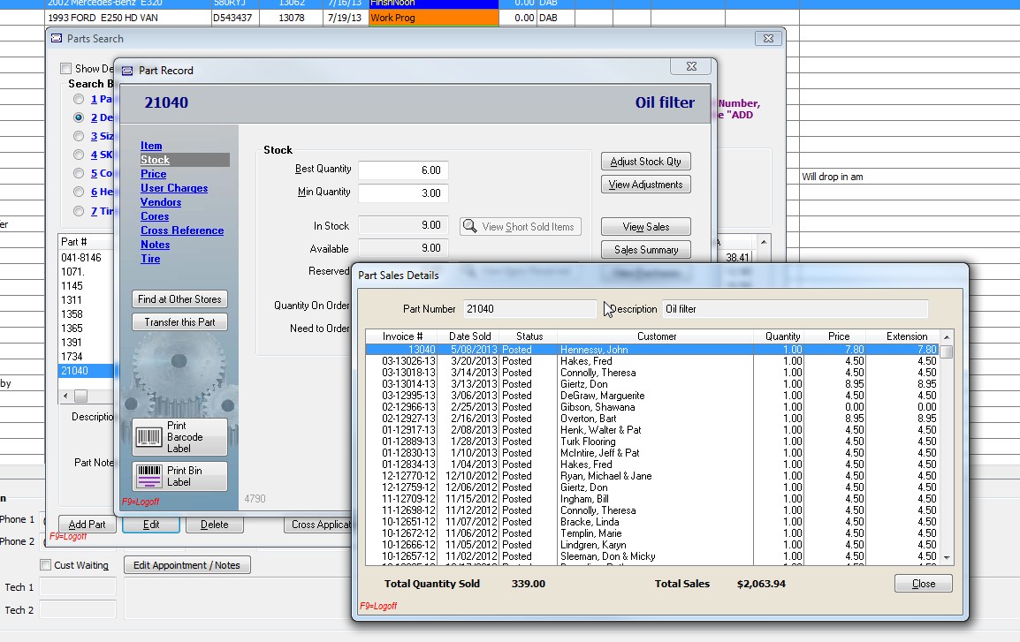Click the Min Quantity field
The width and height of the screenshot is (1020, 642).
(403, 193)
